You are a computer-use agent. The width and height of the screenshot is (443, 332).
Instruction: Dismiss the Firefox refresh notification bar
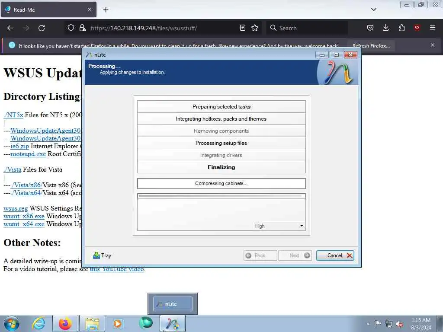coord(432,45)
